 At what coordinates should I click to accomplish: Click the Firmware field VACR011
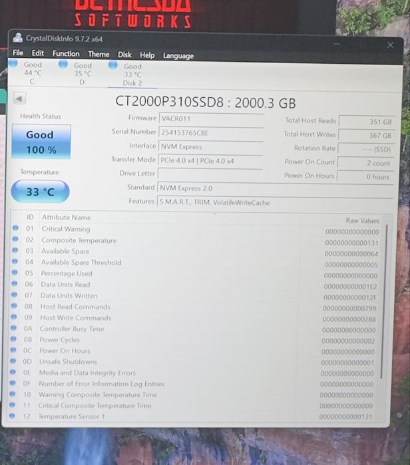point(211,118)
